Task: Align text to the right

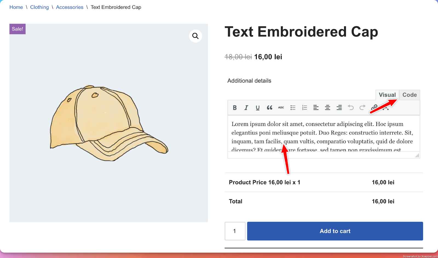Action: point(339,108)
